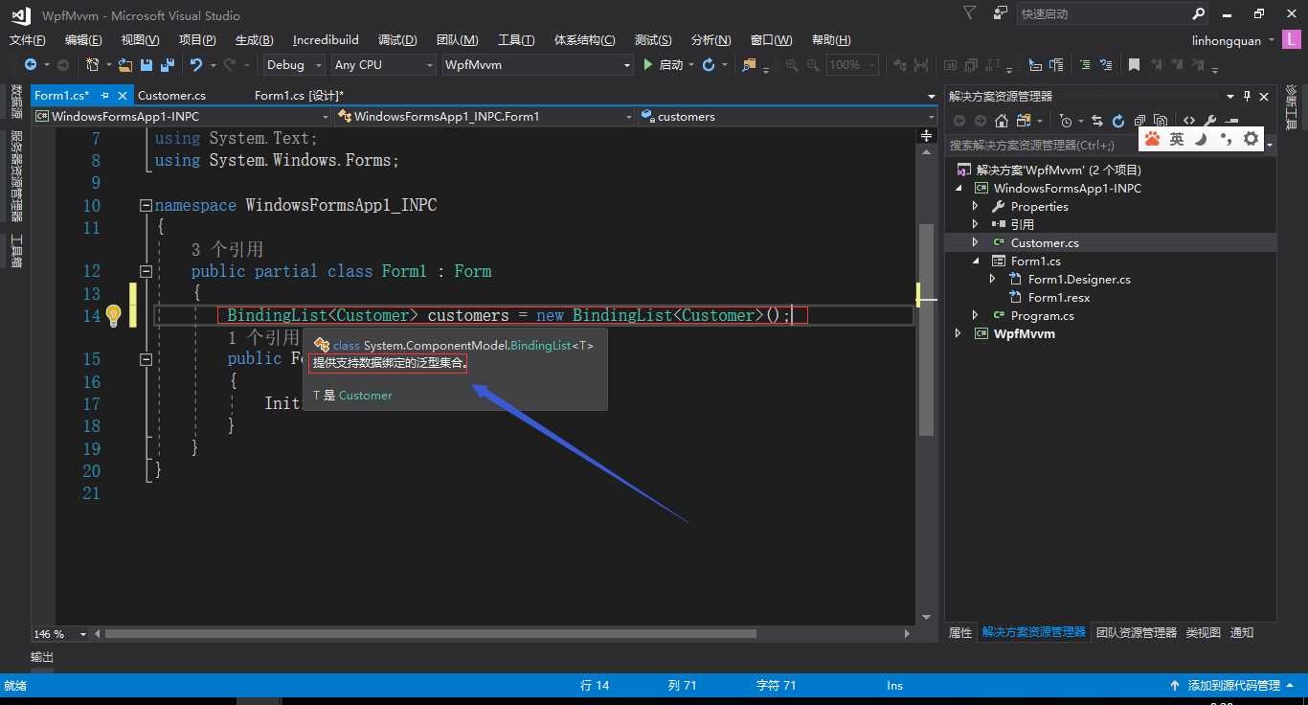
Task: Click the View Code icon in Solution Explorer
Action: (1188, 121)
